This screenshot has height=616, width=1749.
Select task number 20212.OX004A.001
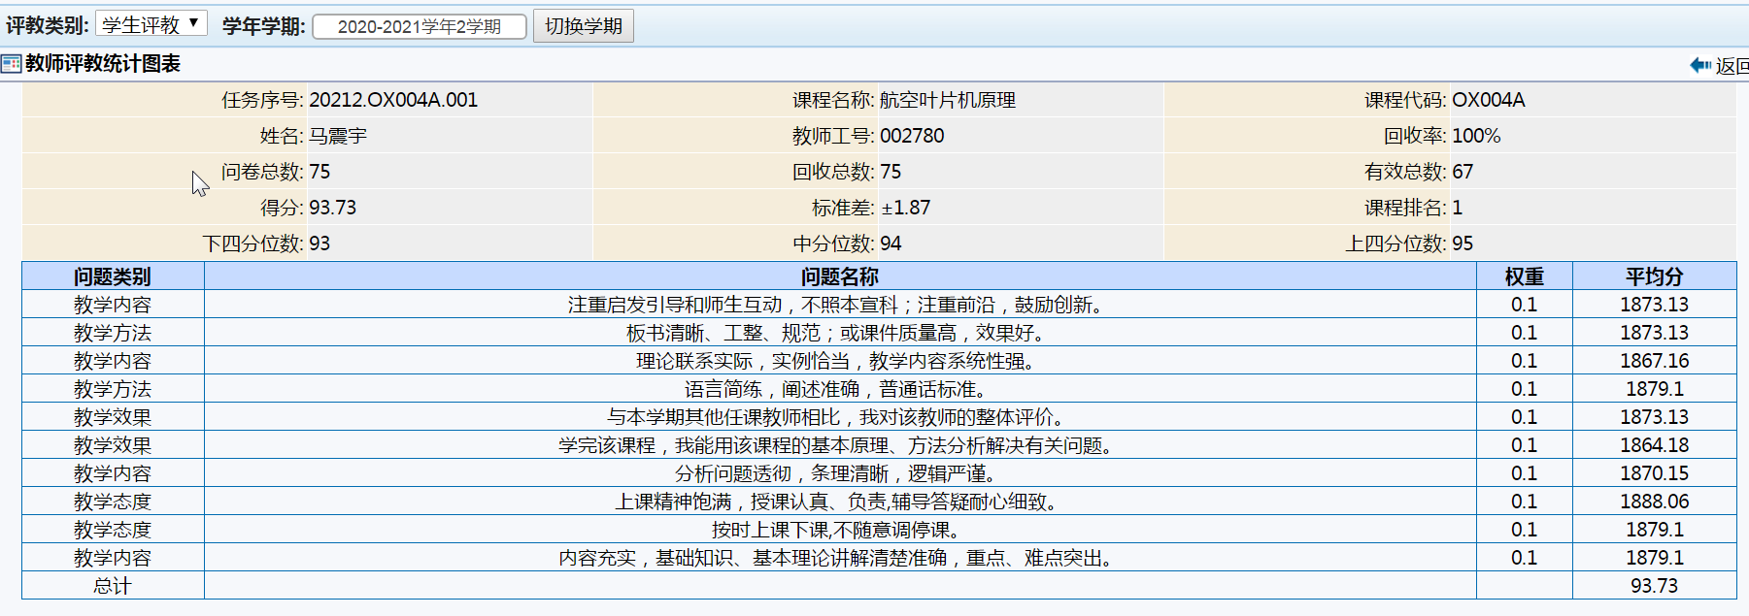pyautogui.click(x=393, y=100)
